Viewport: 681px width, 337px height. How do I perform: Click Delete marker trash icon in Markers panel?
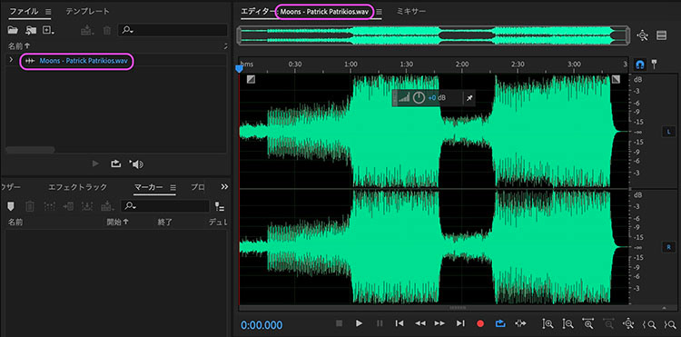[30, 206]
